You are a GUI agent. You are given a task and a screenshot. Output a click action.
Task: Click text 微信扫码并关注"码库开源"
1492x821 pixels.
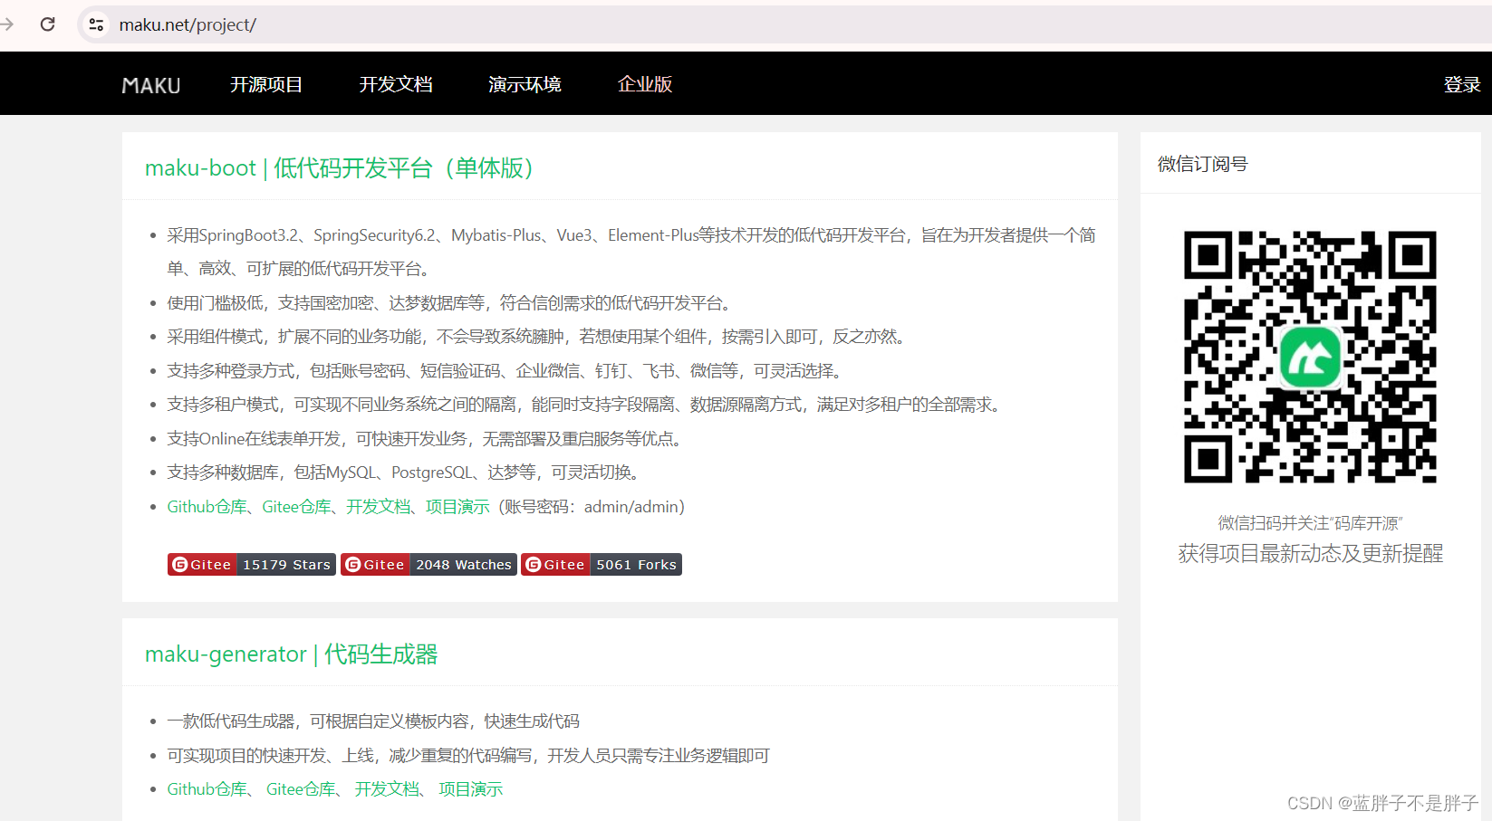[1310, 523]
